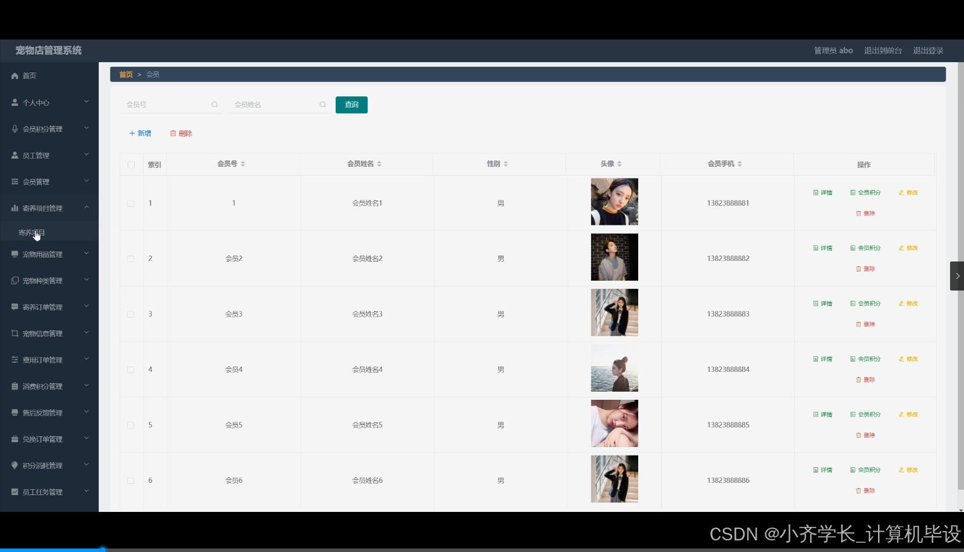Open the 兑换订单管理 menu
964x552 pixels.
coord(49,439)
